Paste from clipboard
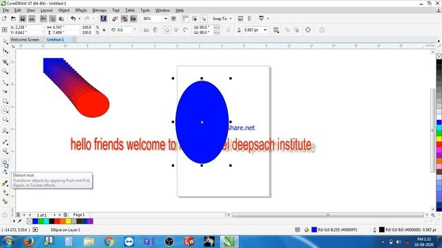Screen dimensions: 442x248 (61, 19)
